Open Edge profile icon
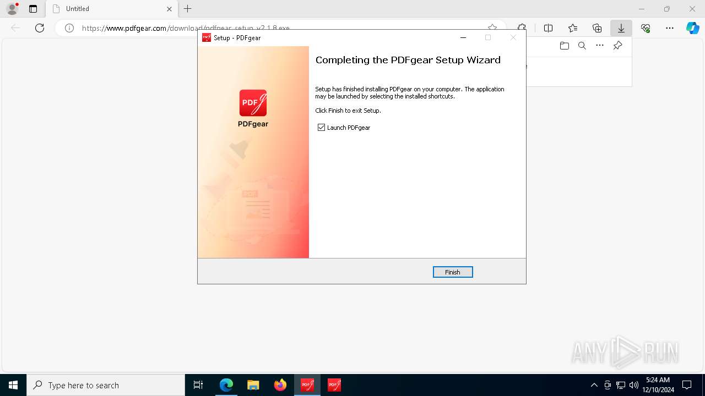 coord(12,9)
